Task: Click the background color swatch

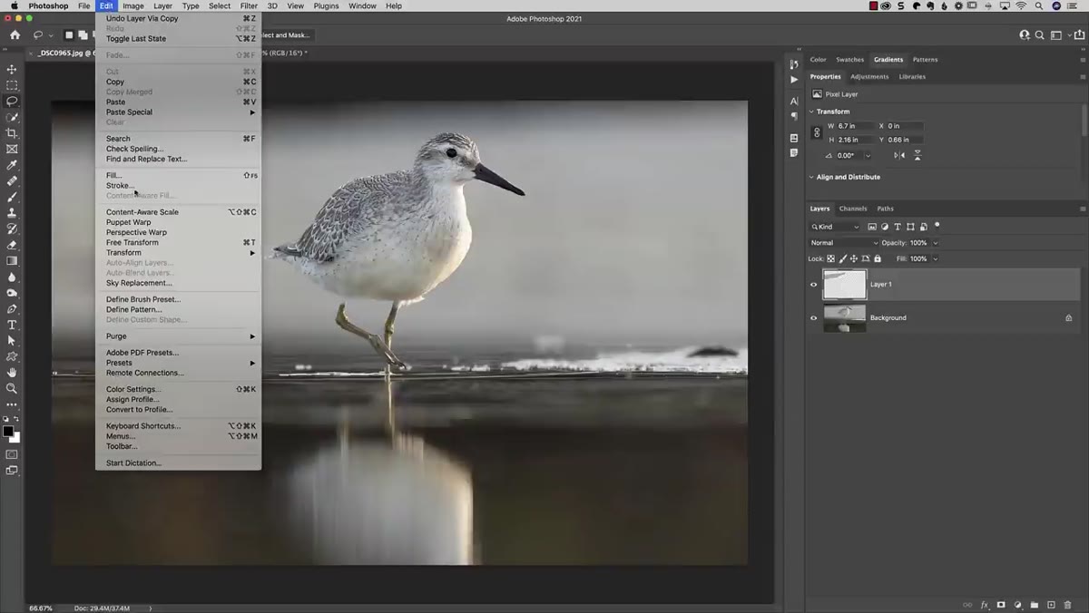Action: [x=15, y=438]
